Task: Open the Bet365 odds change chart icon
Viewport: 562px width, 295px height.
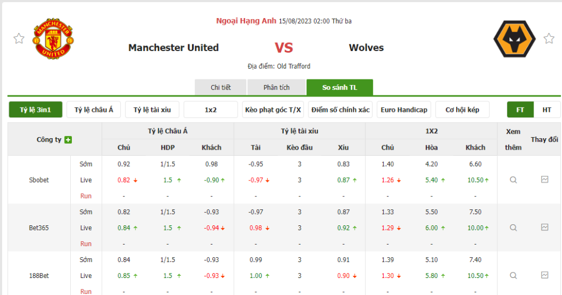Action: point(544,227)
